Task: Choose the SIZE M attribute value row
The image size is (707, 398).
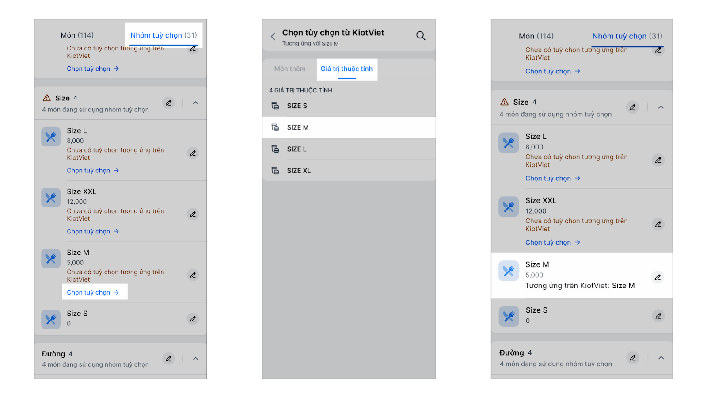Action: (x=349, y=127)
